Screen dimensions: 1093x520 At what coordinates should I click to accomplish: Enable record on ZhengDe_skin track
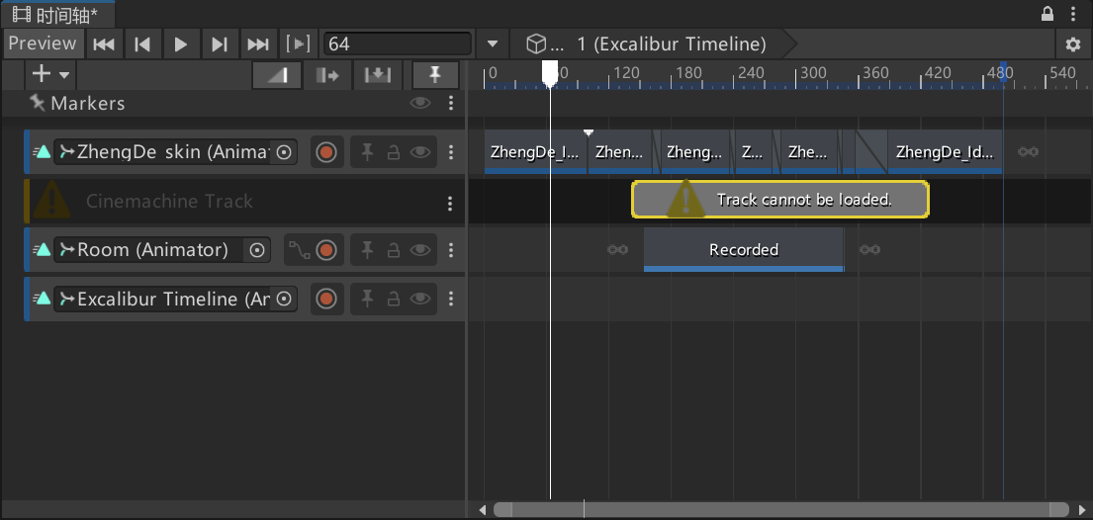pos(326,152)
